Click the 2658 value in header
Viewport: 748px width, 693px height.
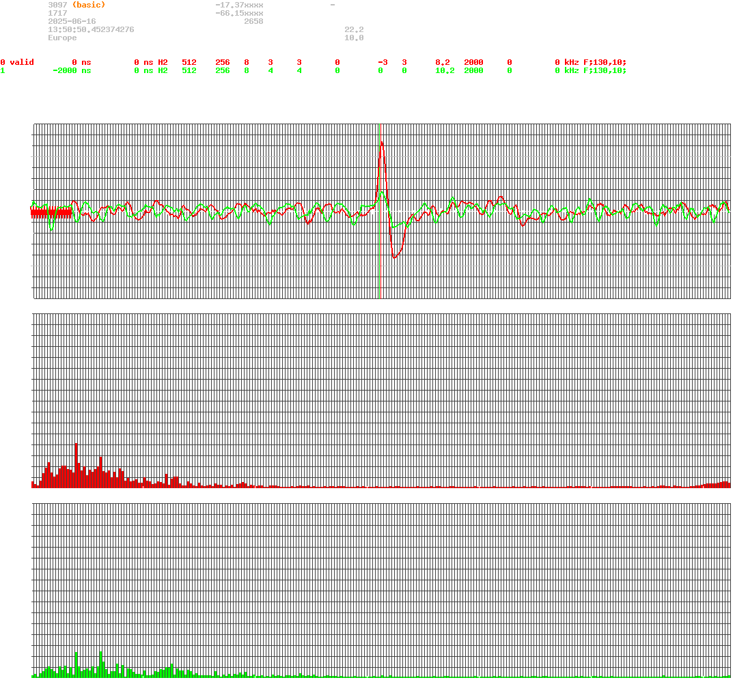click(x=254, y=21)
